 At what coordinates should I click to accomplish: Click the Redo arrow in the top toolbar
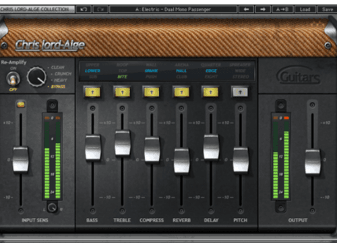[x=100, y=9]
